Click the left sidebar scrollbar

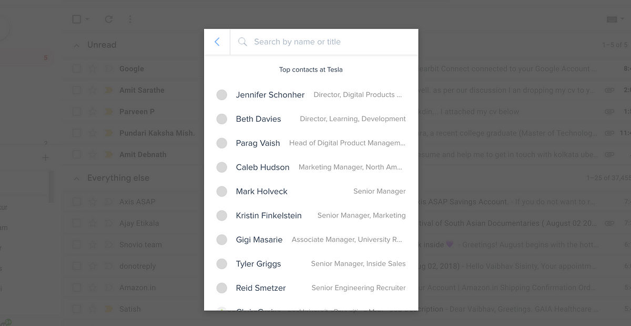pyautogui.click(x=51, y=187)
